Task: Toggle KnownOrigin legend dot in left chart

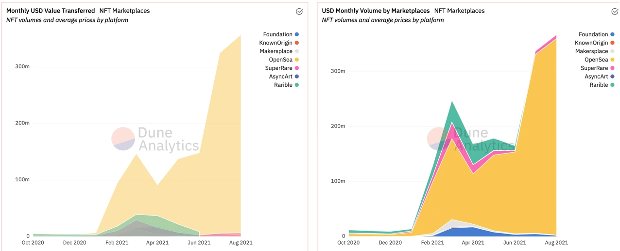Action: click(297, 43)
